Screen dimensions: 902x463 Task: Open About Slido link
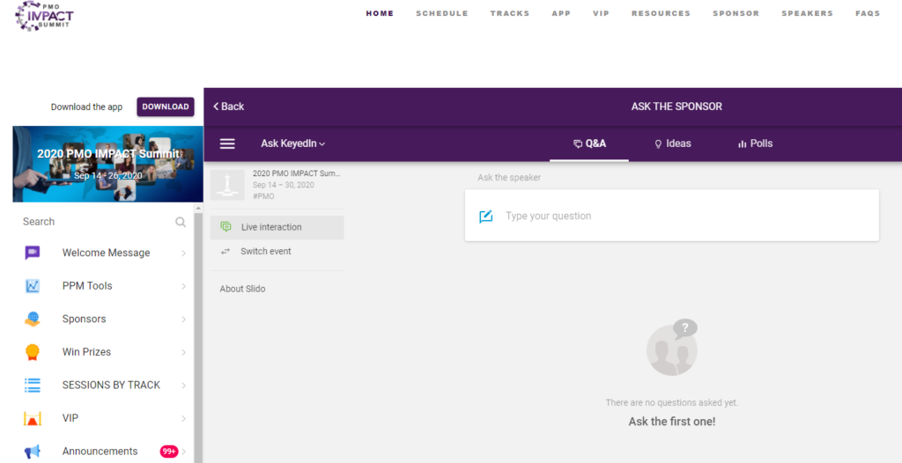pos(242,289)
